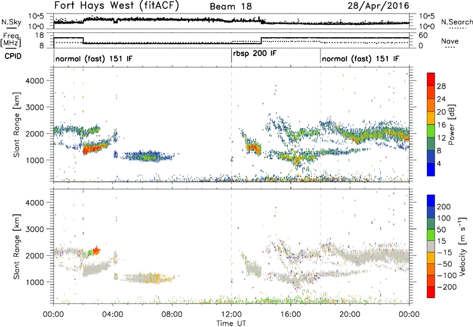Click the '18' tick on the frequency axis
This screenshot has height=327, width=473.
pos(40,35)
